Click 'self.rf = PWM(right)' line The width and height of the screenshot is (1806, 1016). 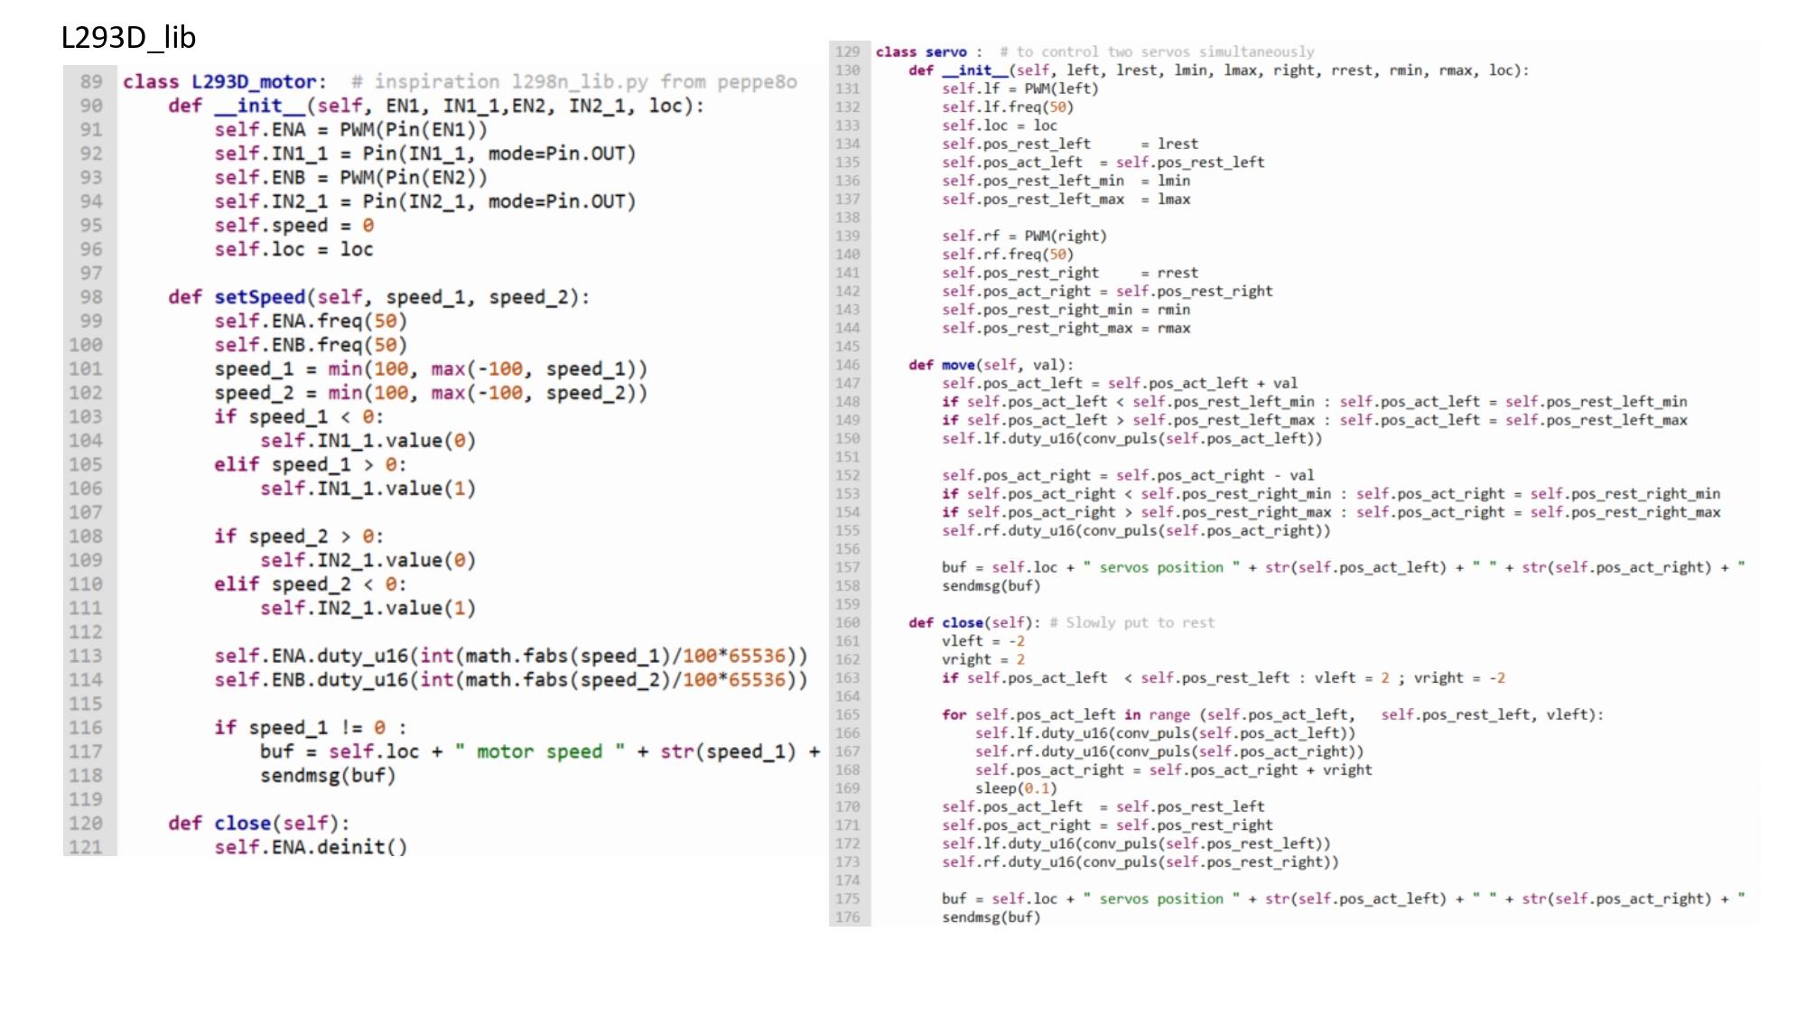click(x=1024, y=236)
